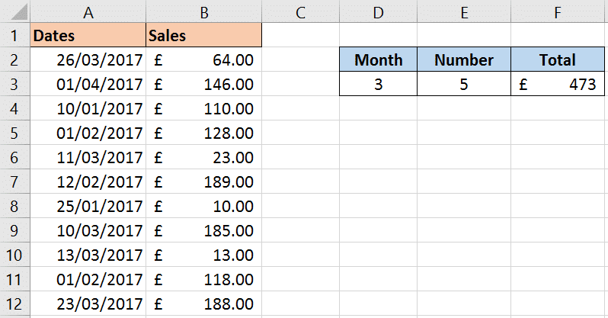Select row 7 header
This screenshot has width=608, height=318.
pyautogui.click(x=14, y=181)
